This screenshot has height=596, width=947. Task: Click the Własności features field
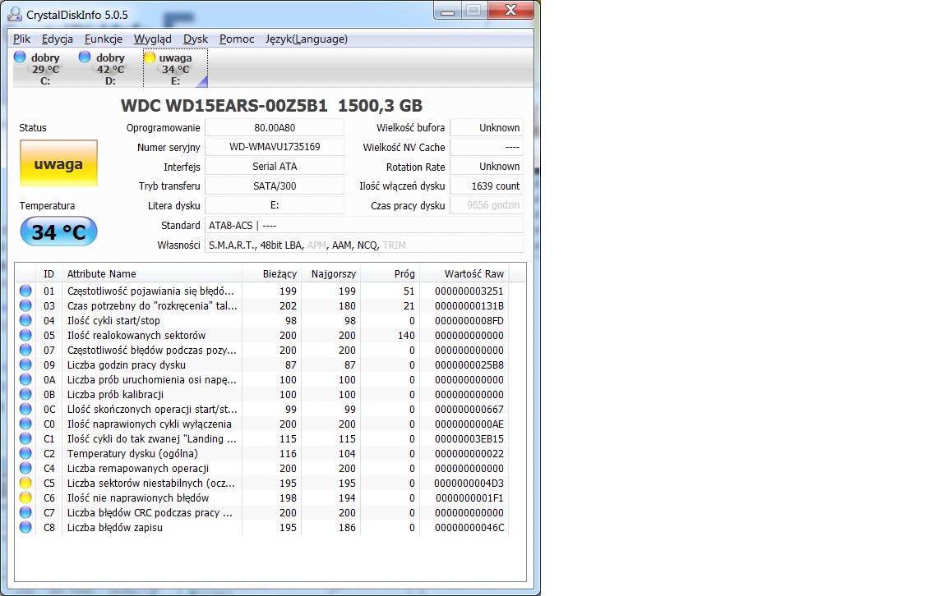[x=364, y=245]
